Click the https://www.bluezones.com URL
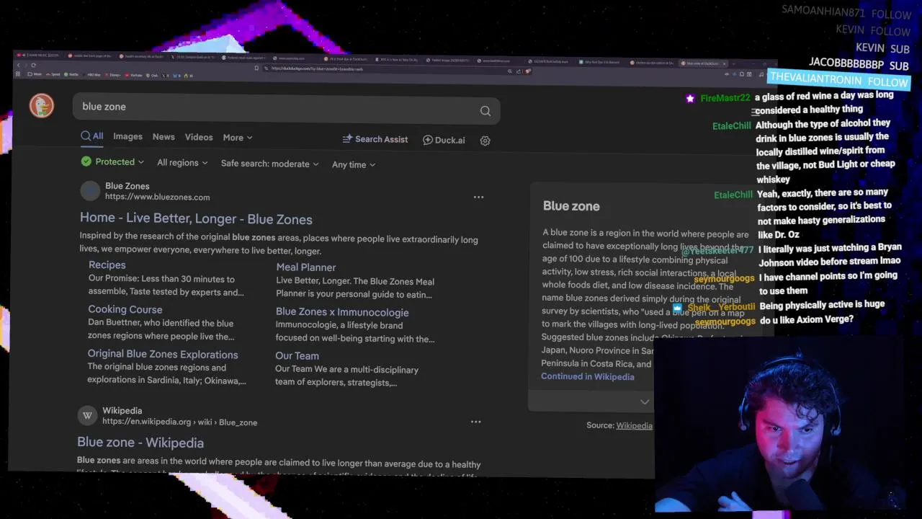Viewport: 922px width, 519px height. click(157, 197)
